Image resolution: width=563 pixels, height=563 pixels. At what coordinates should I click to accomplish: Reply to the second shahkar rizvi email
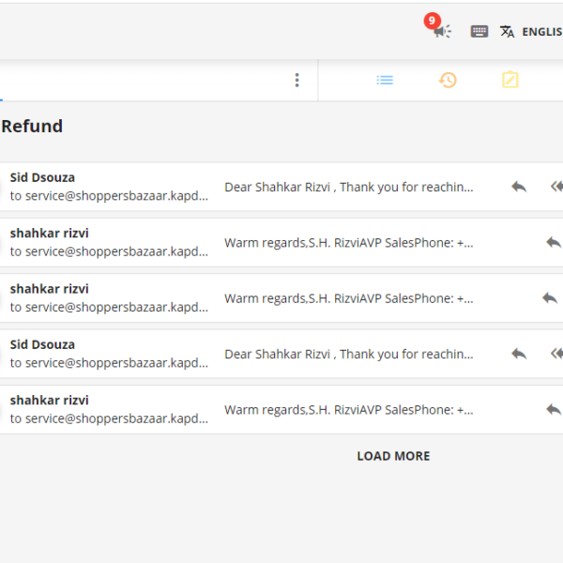(x=550, y=298)
